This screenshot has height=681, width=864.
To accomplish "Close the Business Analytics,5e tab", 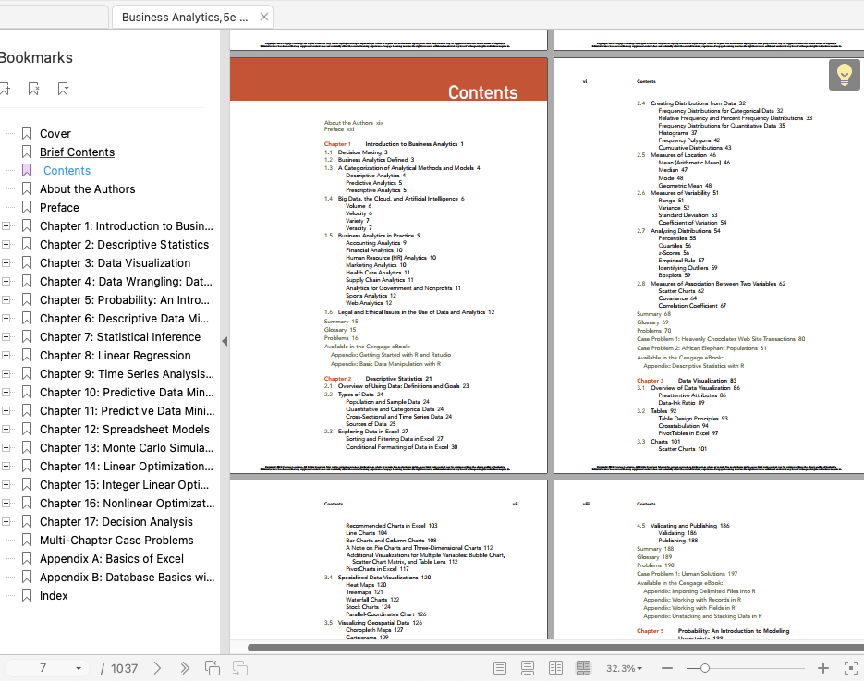I will pyautogui.click(x=264, y=17).
